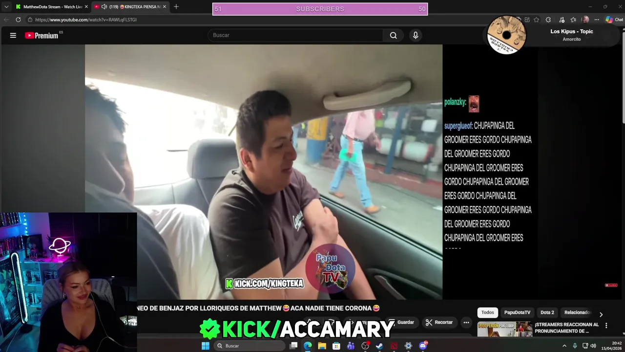
Task: Click microphone icon in system tray
Action: coord(575,346)
